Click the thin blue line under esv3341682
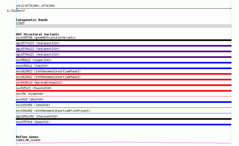 pyautogui.click(x=124, y=113)
